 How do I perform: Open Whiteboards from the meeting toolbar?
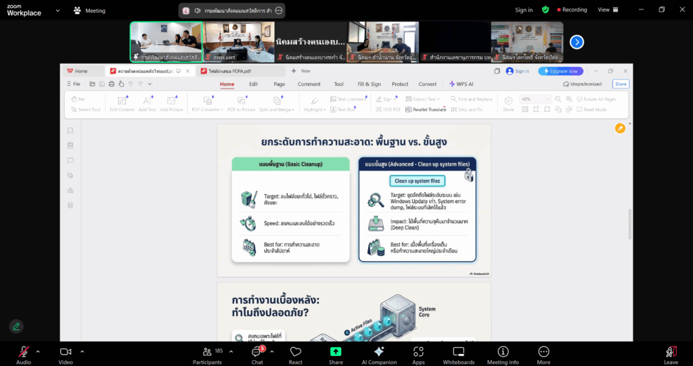click(x=458, y=354)
